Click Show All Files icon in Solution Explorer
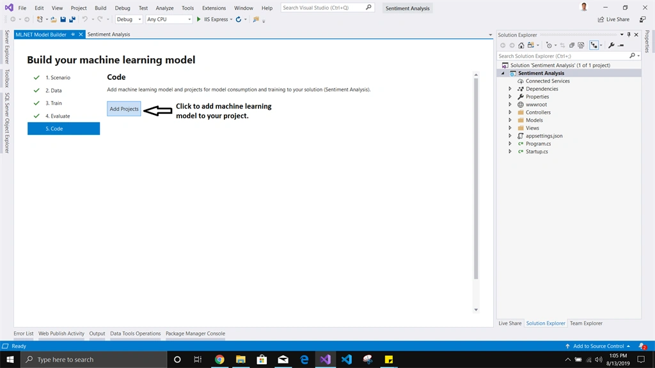655x368 pixels. pos(581,45)
